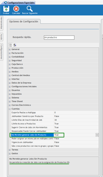Viewport: 103px width, 177px height.
Task: Expand the Correo Electrónico category
Action: coord(10,105)
